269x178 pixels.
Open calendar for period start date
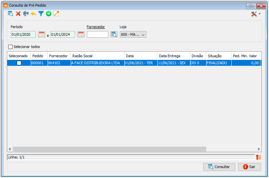point(41,34)
